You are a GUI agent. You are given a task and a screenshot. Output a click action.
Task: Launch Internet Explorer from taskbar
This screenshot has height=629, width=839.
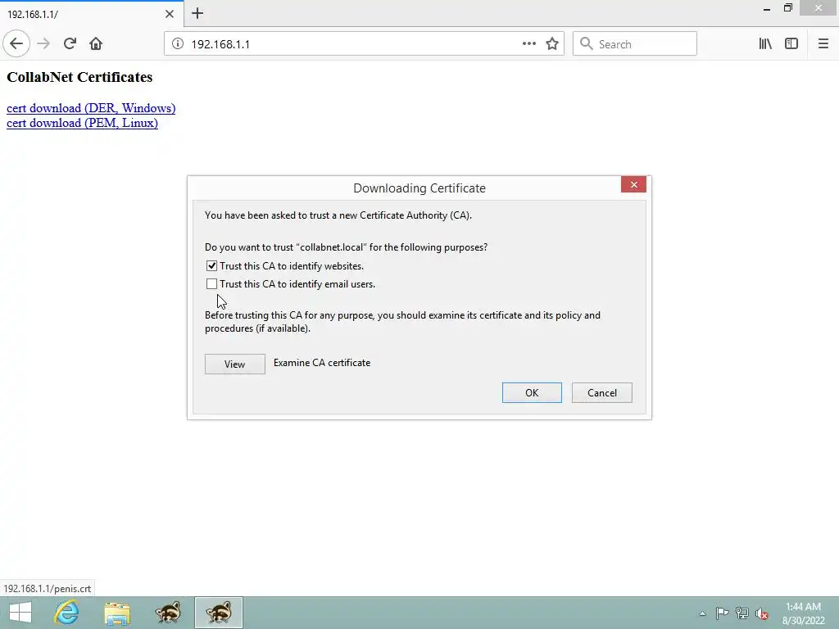(x=67, y=613)
